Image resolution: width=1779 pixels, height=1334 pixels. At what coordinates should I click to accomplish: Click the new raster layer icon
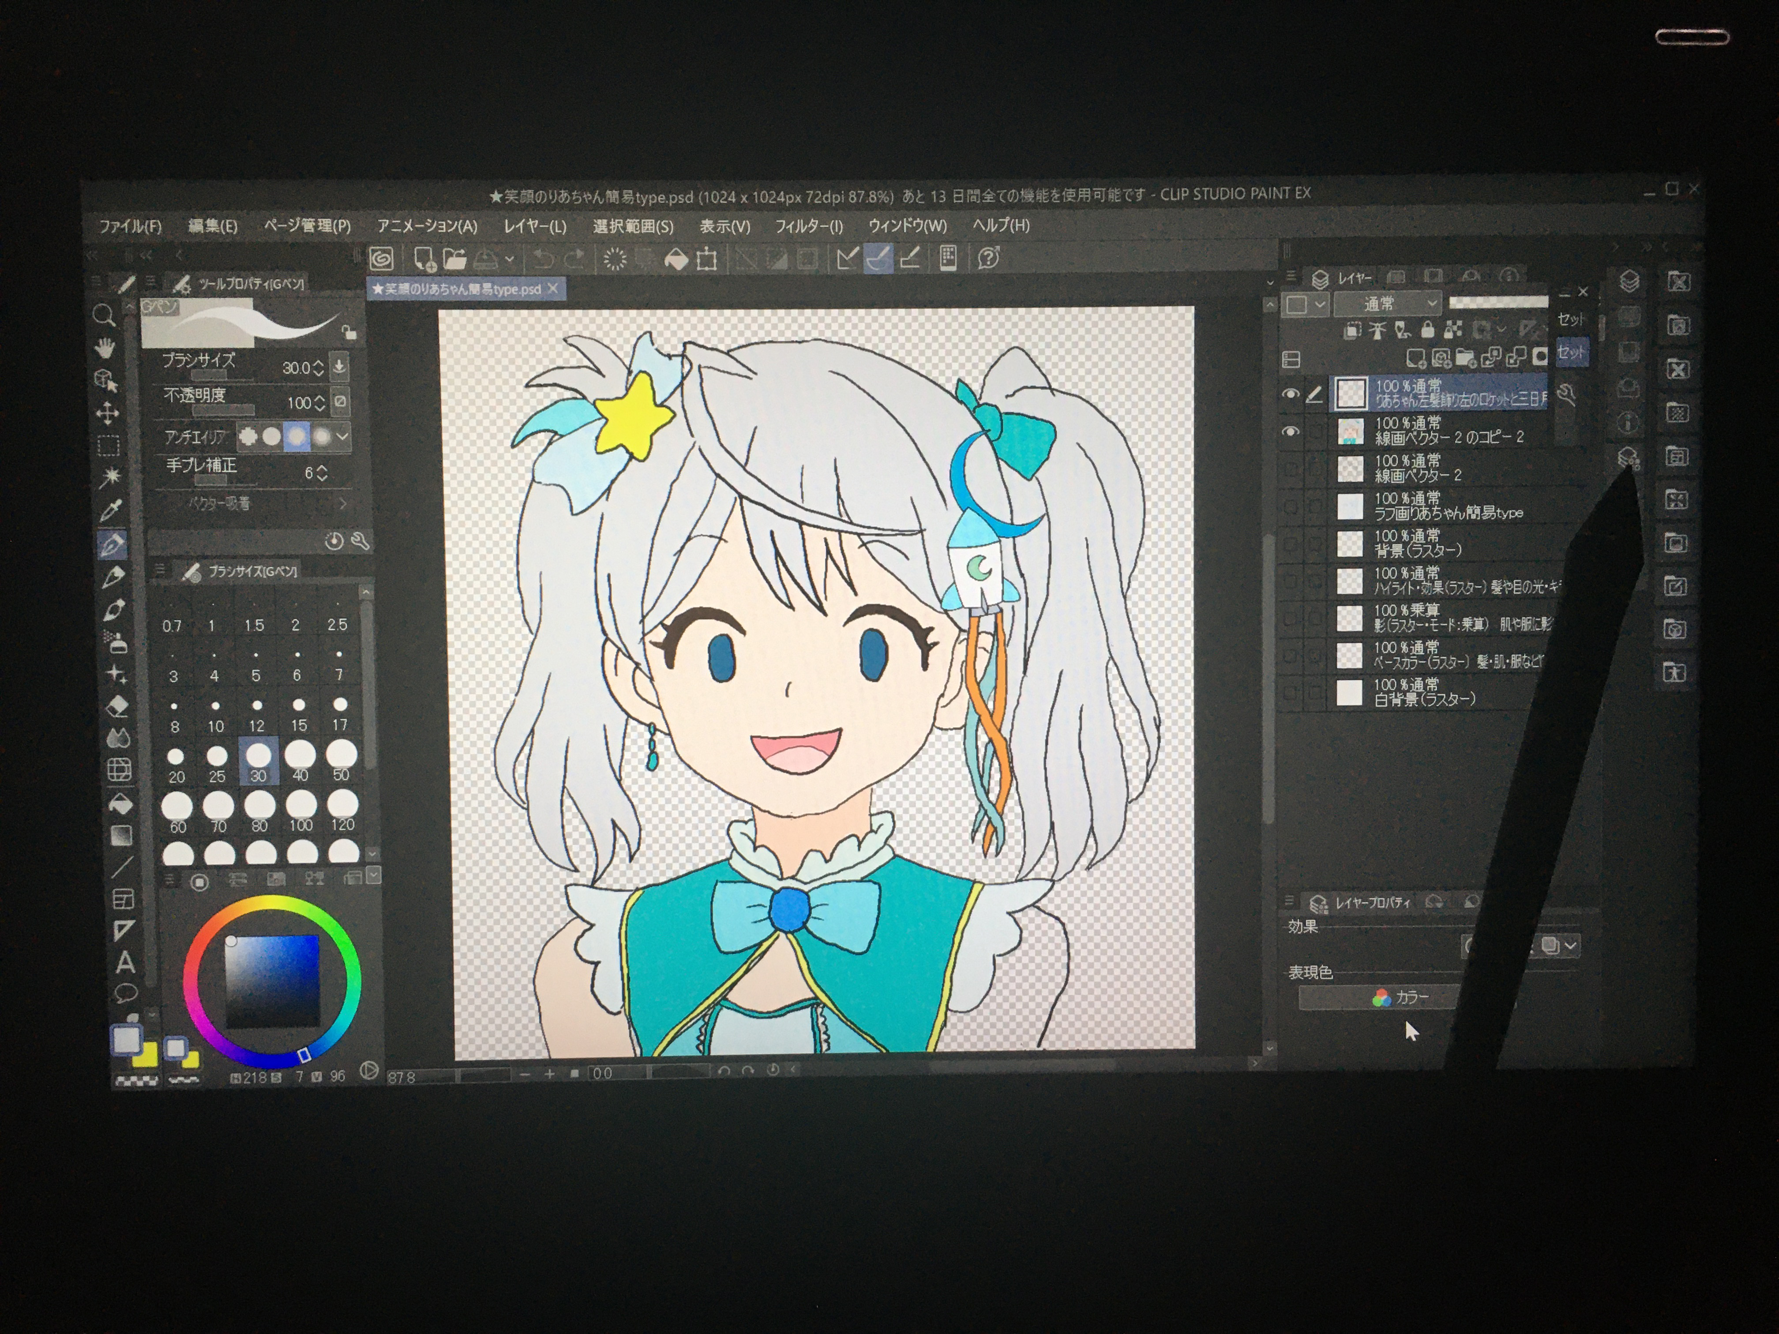point(1415,357)
